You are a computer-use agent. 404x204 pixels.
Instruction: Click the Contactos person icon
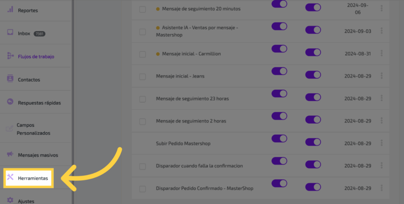coord(10,79)
